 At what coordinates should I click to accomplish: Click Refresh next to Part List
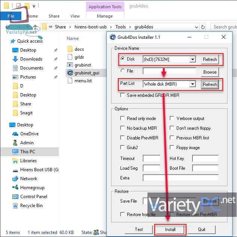point(210,84)
